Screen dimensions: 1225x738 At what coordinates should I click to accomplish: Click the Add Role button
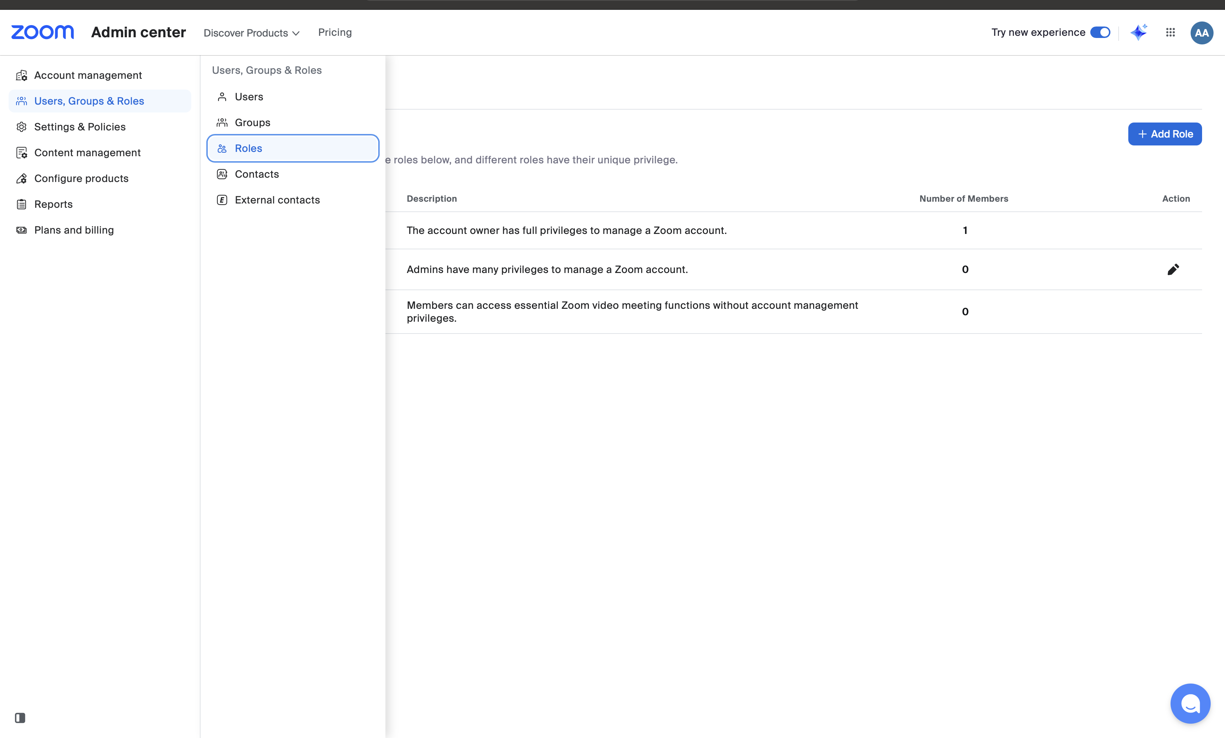tap(1164, 134)
